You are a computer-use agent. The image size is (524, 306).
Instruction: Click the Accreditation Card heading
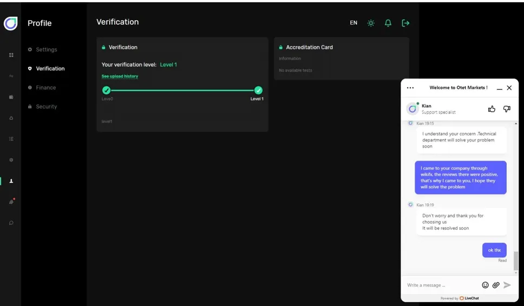tap(309, 48)
